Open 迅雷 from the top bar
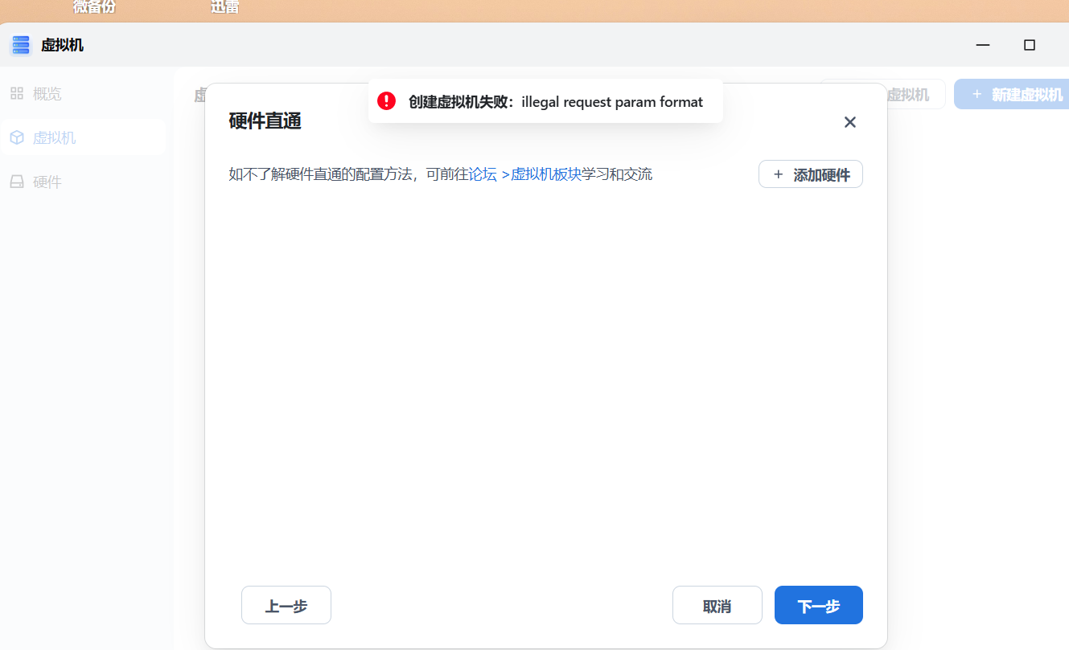Viewport: 1069px width, 650px height. [224, 7]
